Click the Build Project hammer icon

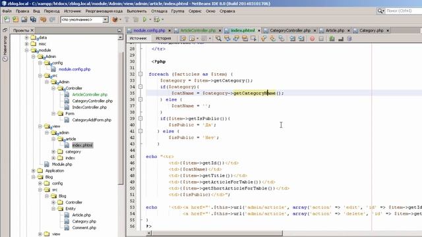(x=127, y=20)
